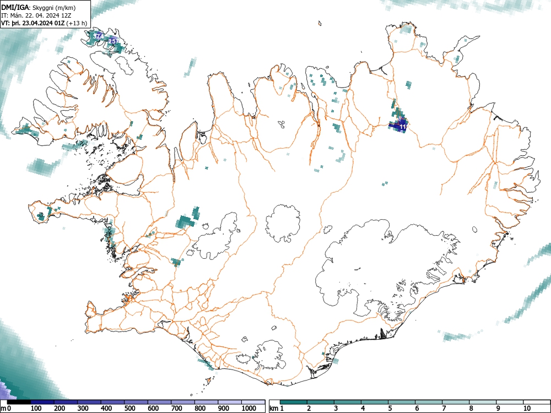Click the "11" visibility value in northeast Iceland
This screenshot has width=551, height=413.
(x=403, y=127)
